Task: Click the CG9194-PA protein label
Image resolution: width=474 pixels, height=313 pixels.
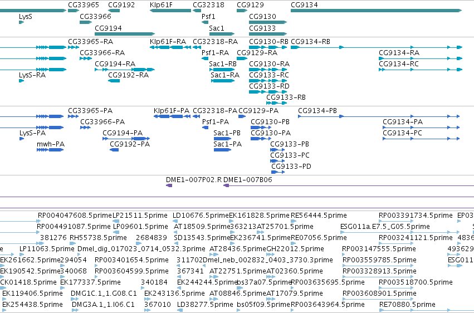Action: (x=123, y=133)
